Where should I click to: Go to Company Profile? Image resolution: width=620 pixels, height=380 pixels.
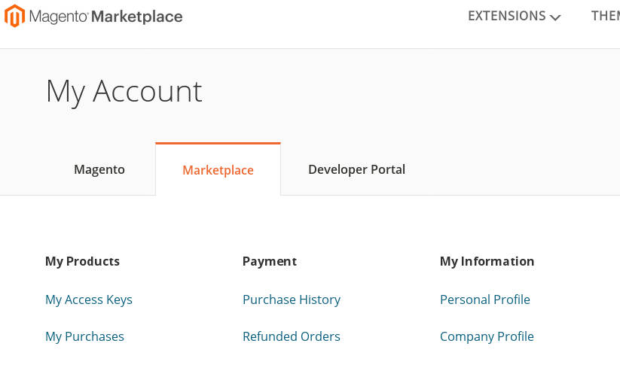[x=487, y=336]
